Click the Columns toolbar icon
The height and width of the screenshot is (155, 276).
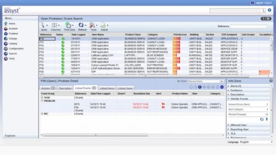click(54, 25)
